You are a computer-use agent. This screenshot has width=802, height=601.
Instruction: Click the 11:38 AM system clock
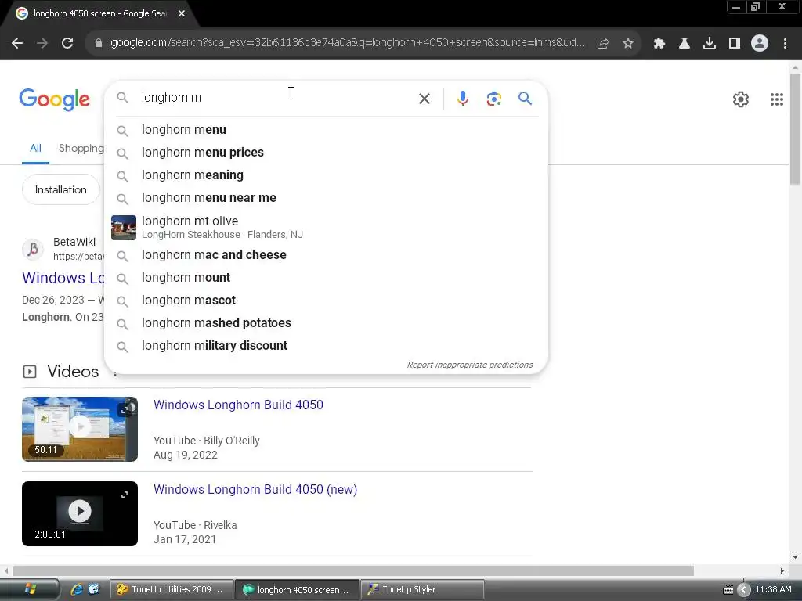pyautogui.click(x=773, y=589)
